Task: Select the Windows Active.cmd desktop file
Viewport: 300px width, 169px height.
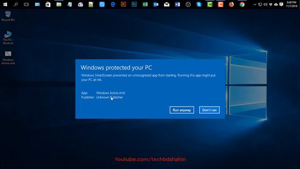Action: [8, 58]
